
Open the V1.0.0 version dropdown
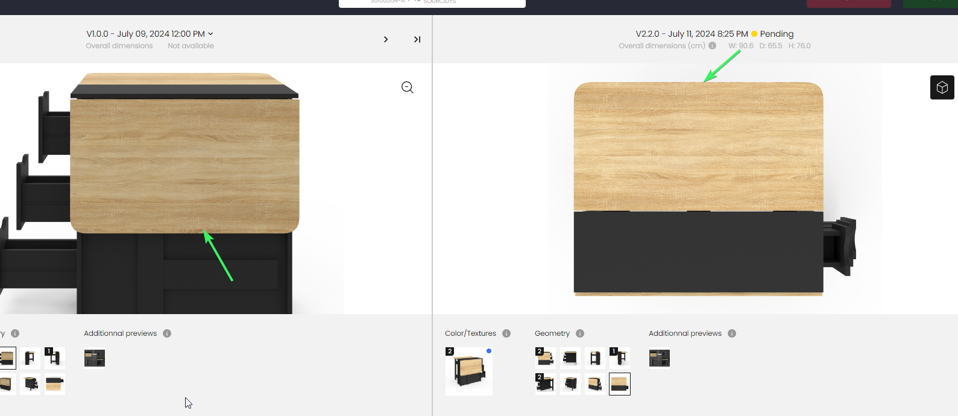pyautogui.click(x=150, y=34)
